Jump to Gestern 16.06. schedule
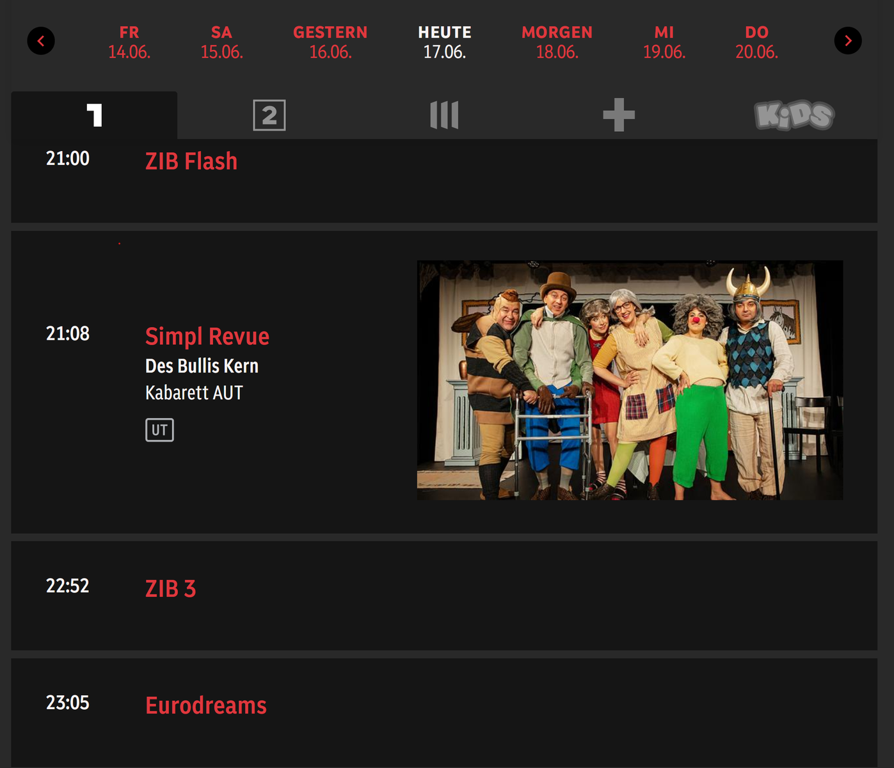This screenshot has width=894, height=768. click(330, 42)
